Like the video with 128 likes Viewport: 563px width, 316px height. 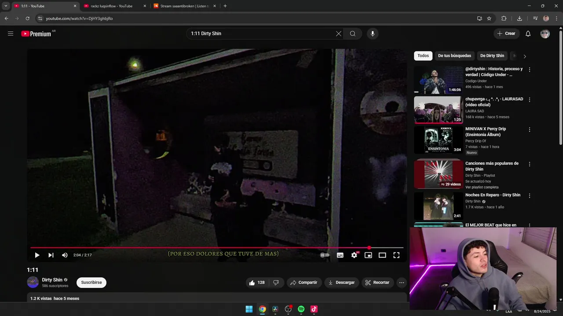click(257, 283)
